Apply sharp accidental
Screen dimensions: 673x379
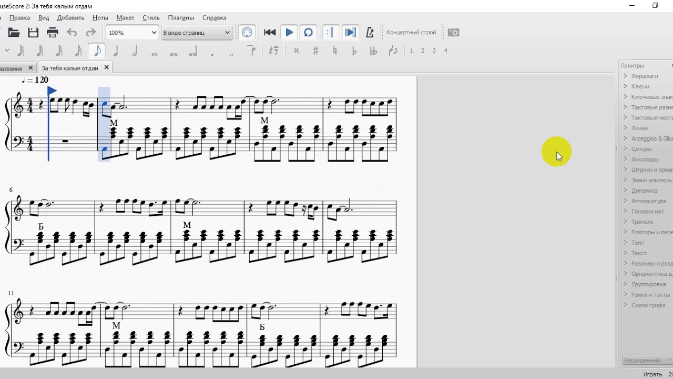(315, 51)
